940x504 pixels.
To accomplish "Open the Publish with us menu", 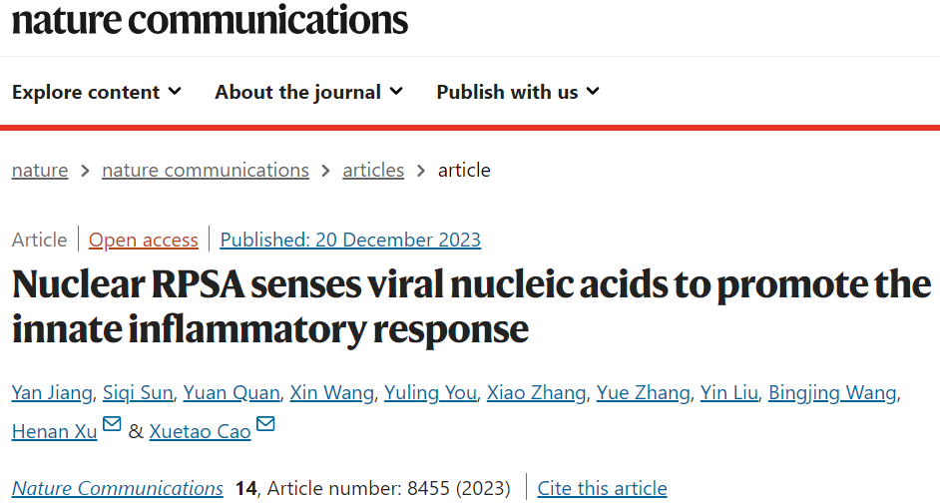I will point(518,92).
